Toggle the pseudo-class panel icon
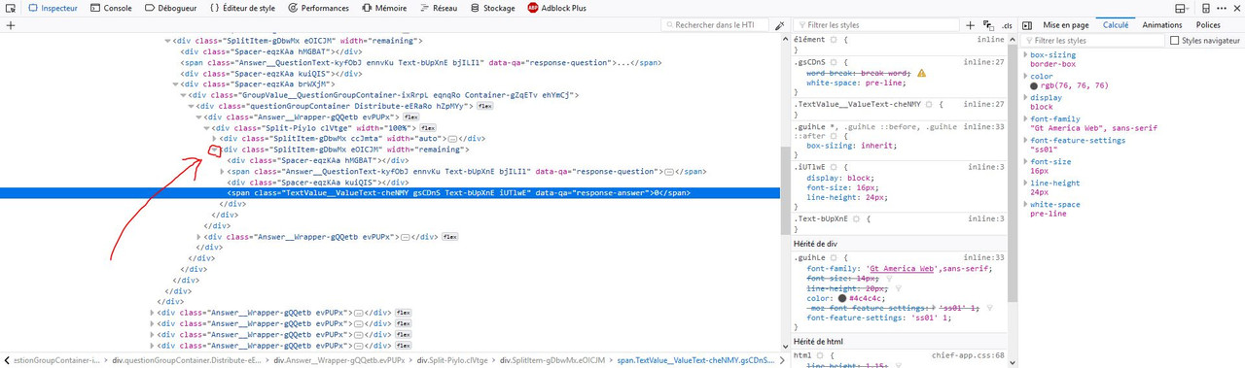 (988, 25)
